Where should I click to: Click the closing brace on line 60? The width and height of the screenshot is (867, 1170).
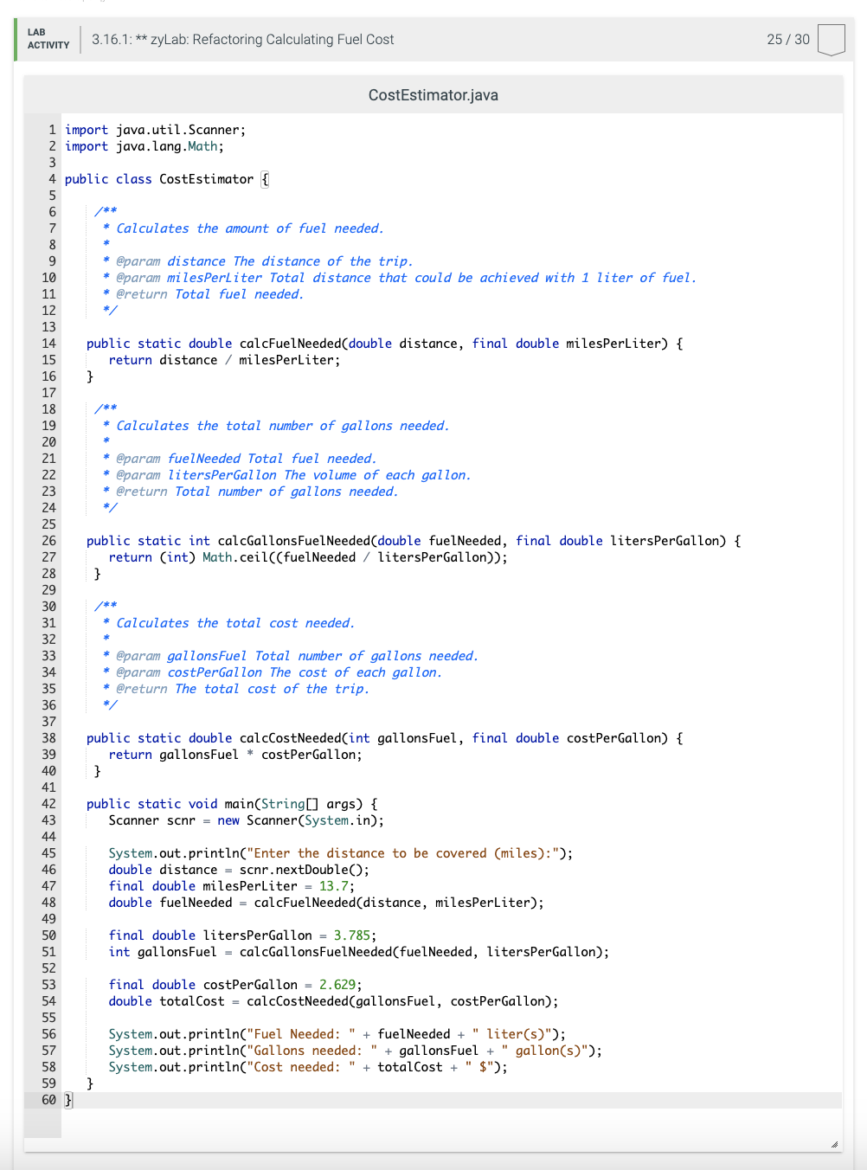pos(68,1099)
